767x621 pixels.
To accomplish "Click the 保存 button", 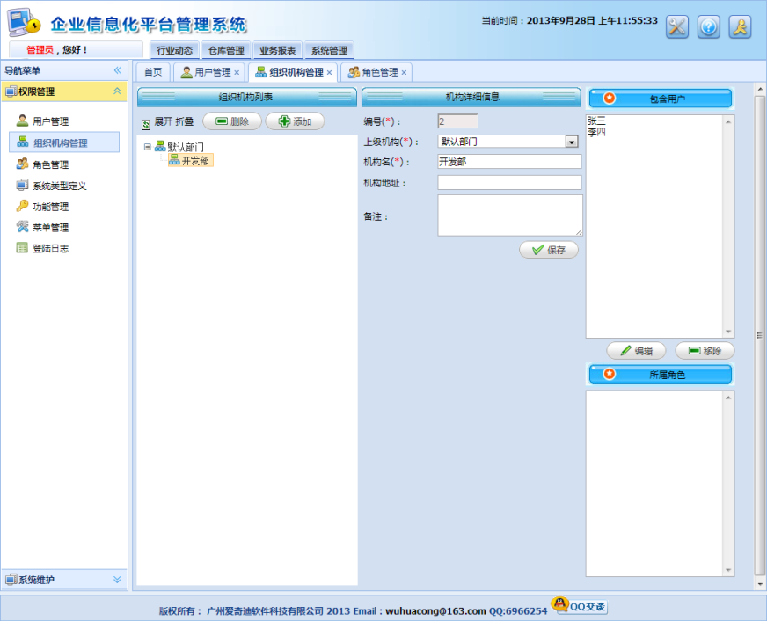I will tap(549, 250).
